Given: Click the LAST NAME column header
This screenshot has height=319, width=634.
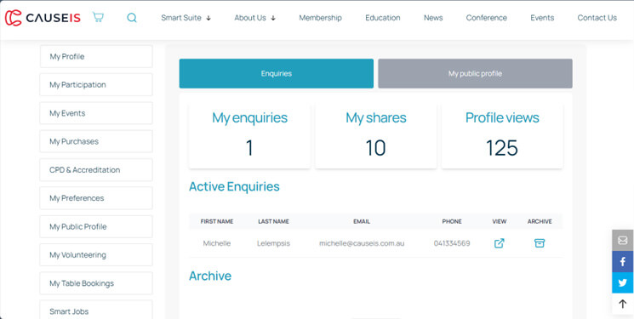Looking at the screenshot, I should (x=273, y=221).
